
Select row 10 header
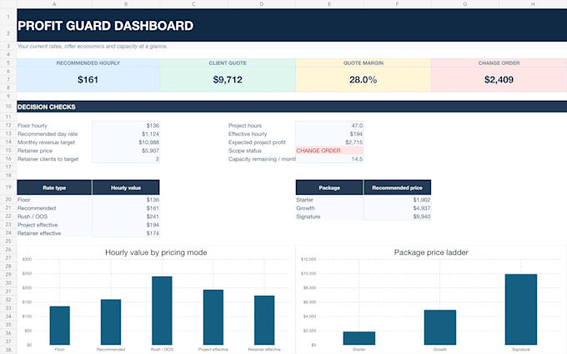click(8, 107)
